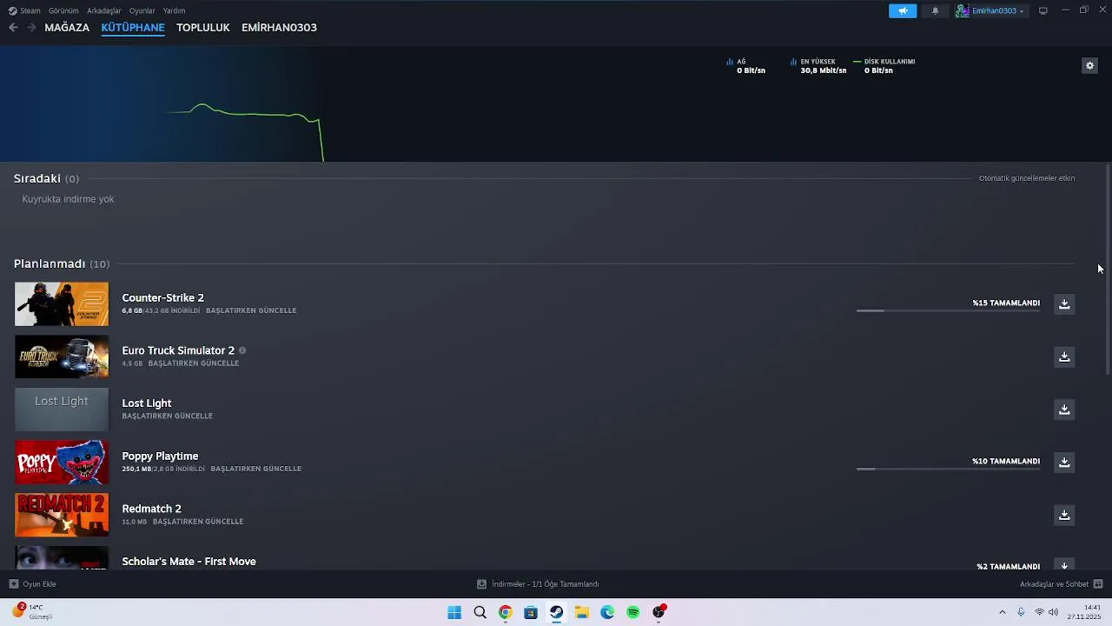Download Euro Truck Simulator 2 update

1064,356
